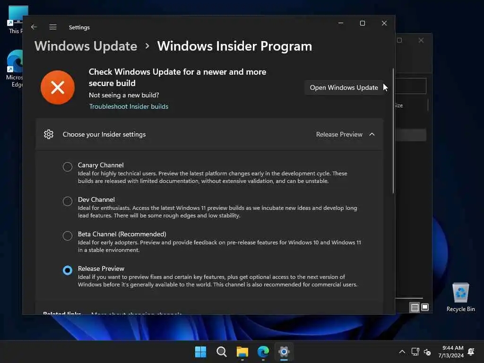Maximize the Settings window

tap(363, 23)
